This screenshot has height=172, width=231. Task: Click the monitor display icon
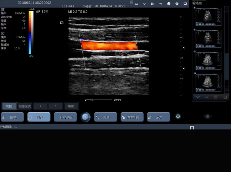pyautogui.click(x=185, y=4)
